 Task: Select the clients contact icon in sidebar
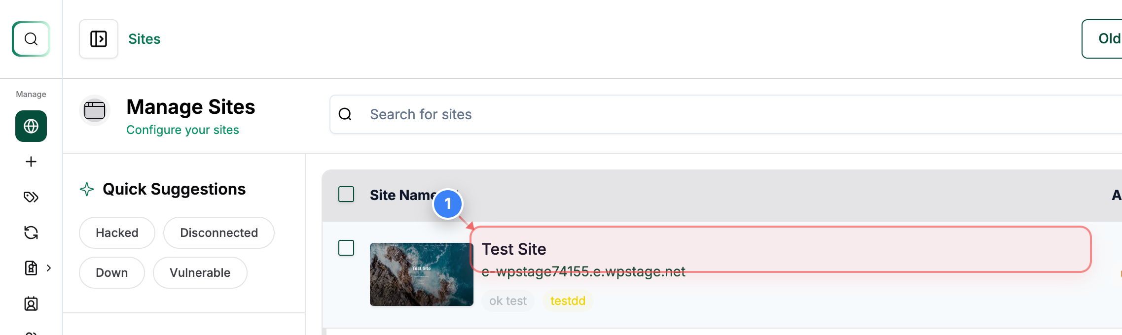(31, 304)
